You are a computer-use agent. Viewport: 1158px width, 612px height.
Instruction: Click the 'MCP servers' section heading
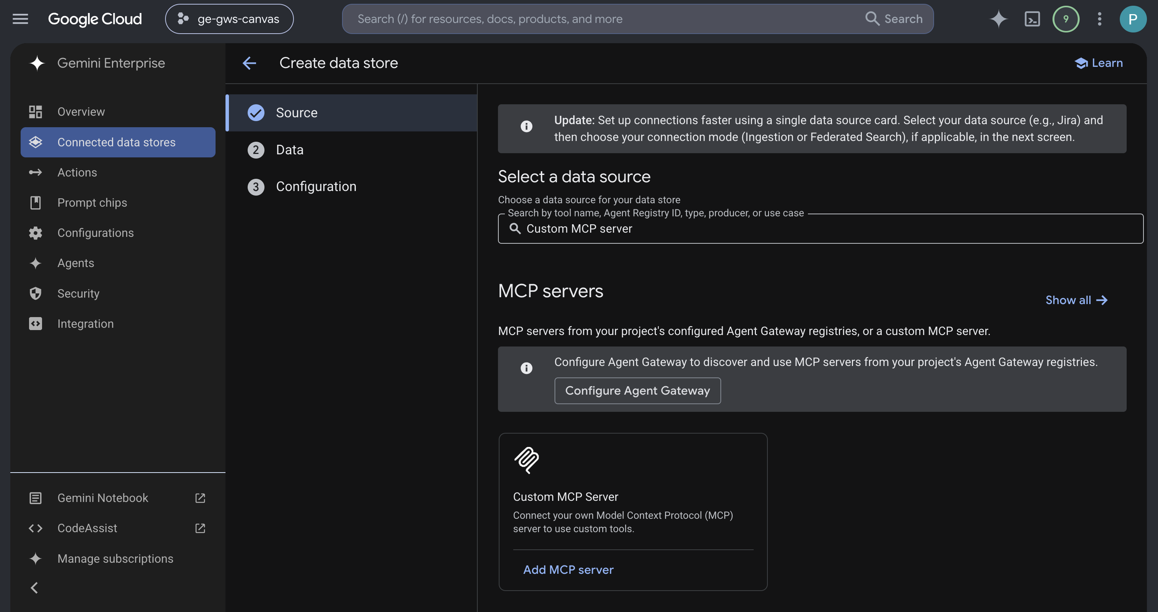[x=551, y=291]
